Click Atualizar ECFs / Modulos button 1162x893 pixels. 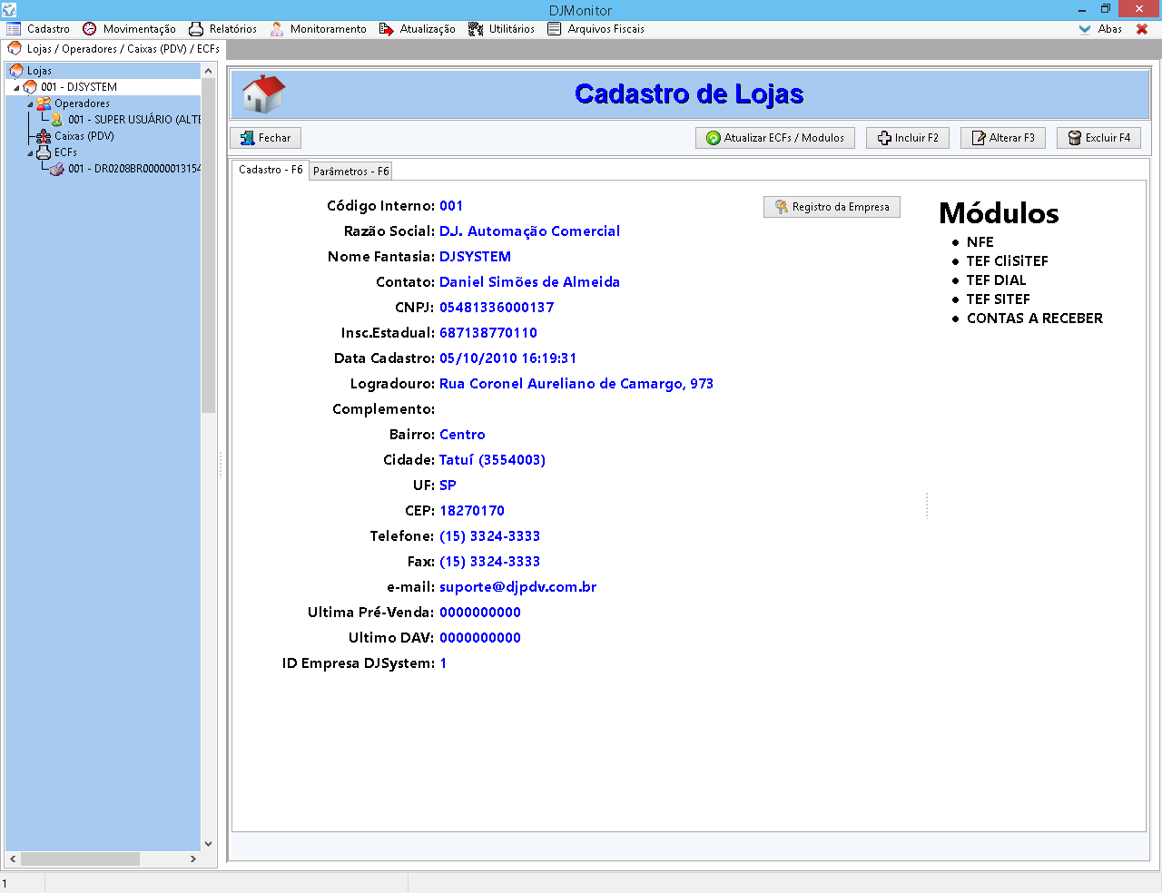(775, 138)
